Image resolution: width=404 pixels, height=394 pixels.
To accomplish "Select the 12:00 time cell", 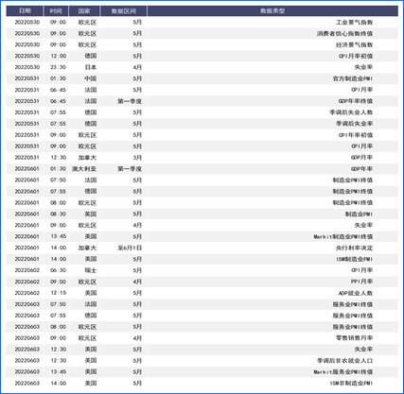I will tap(58, 56).
